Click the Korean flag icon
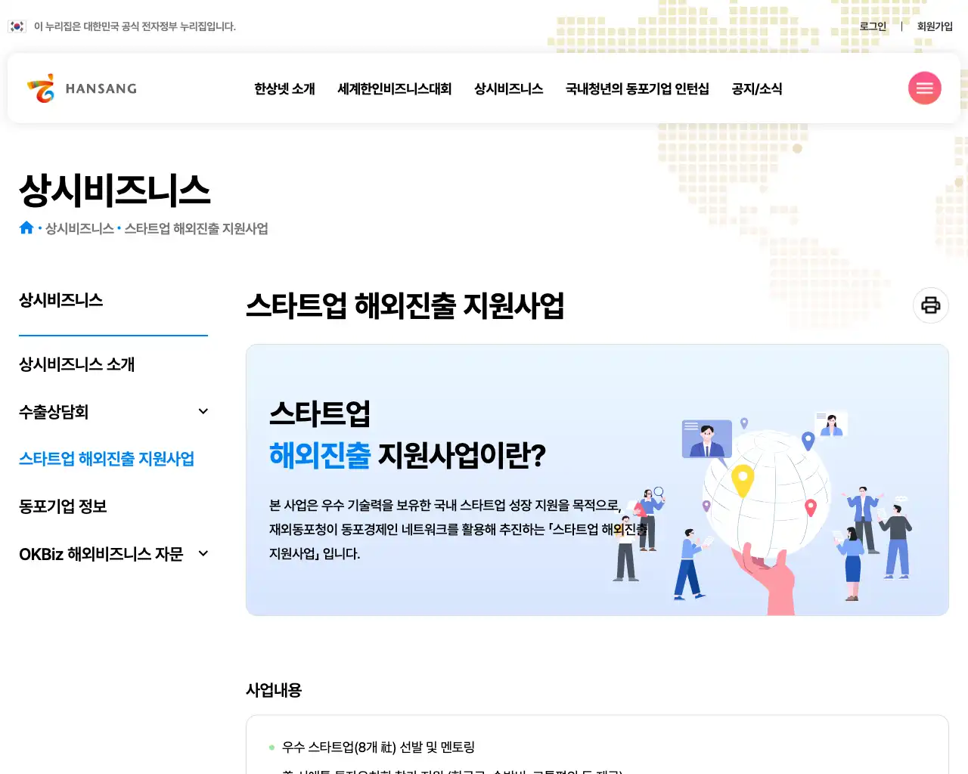Viewport: 968px width, 774px height. click(x=17, y=26)
